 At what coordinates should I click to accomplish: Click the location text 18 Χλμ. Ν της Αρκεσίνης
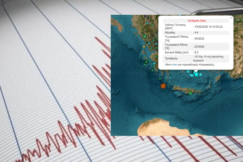pyautogui.click(x=209, y=57)
